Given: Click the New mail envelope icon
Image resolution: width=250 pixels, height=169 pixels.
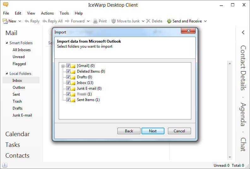Looking at the screenshot, I should coord(5,21).
